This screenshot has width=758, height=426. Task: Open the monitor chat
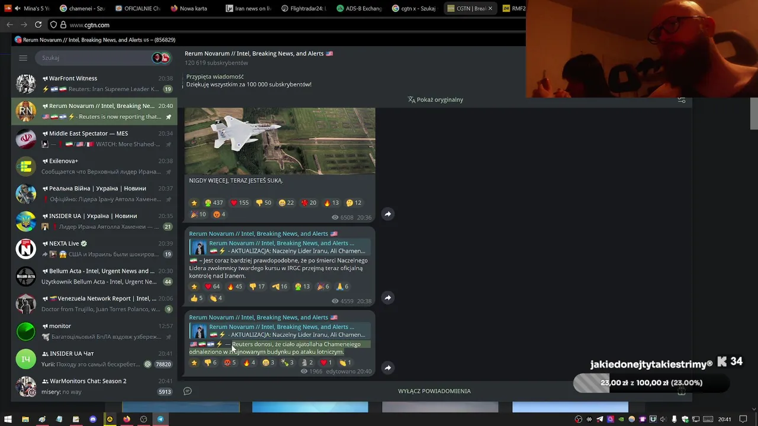[94, 331]
